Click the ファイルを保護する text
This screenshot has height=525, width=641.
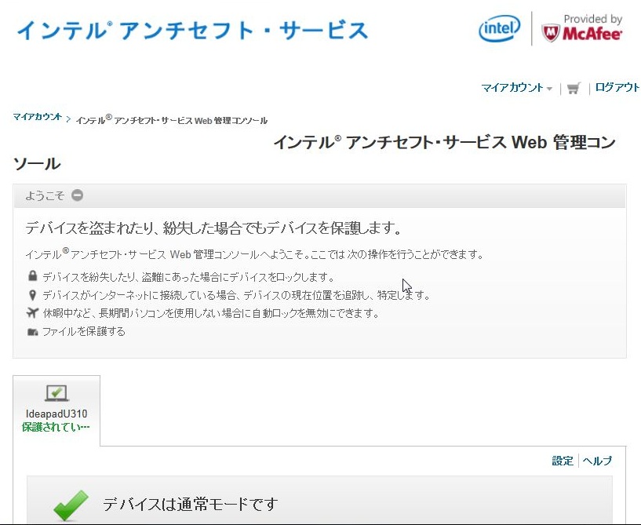(x=84, y=332)
